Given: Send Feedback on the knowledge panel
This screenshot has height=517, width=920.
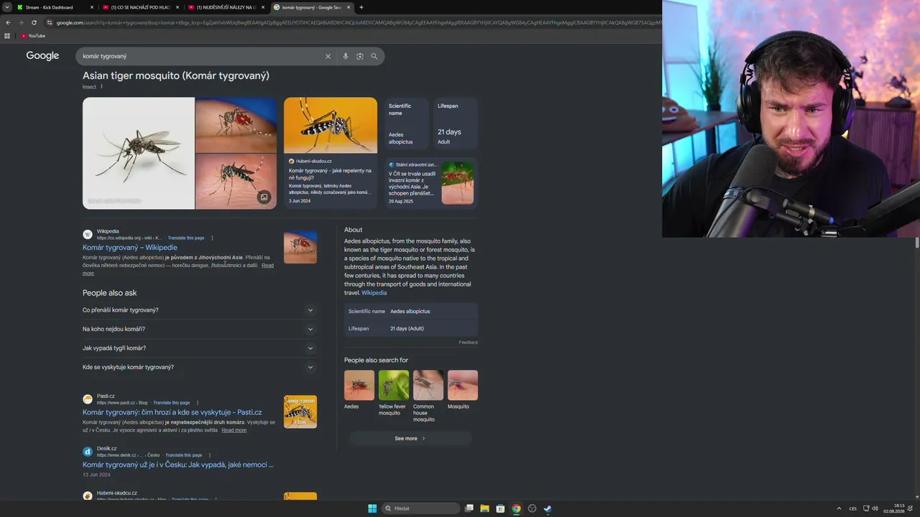Looking at the screenshot, I should [469, 343].
